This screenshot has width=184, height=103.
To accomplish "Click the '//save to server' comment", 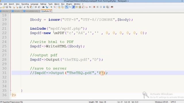I will (48, 68).
